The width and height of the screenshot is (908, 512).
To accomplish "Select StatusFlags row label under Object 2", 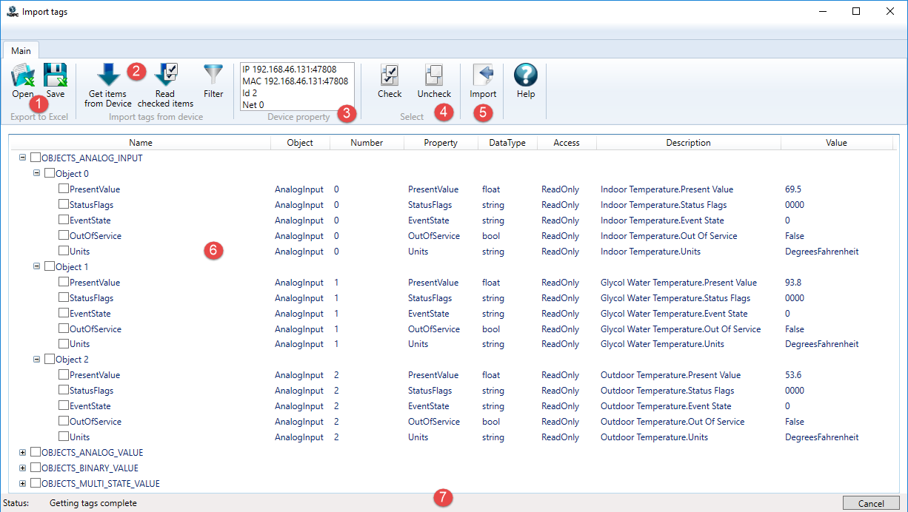I will [x=92, y=391].
